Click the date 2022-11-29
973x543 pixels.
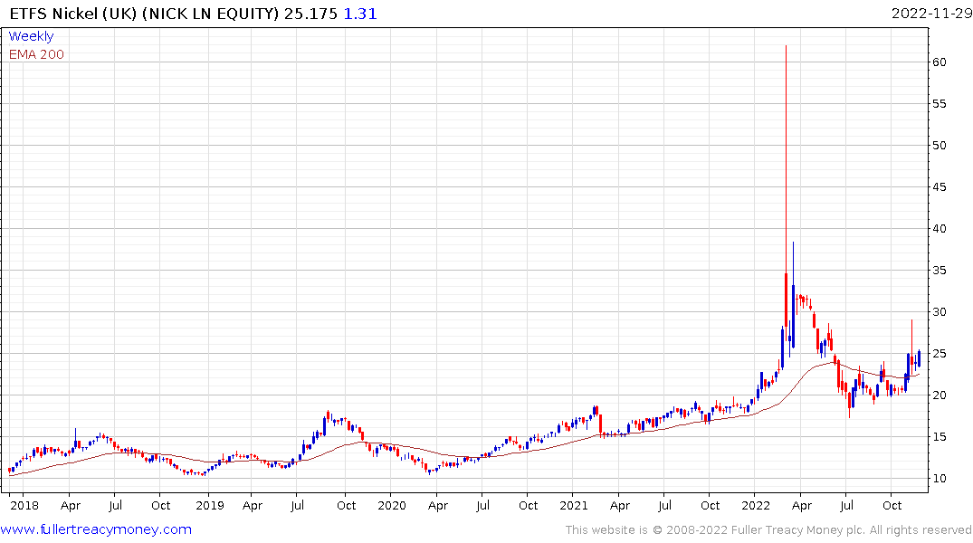coord(931,14)
